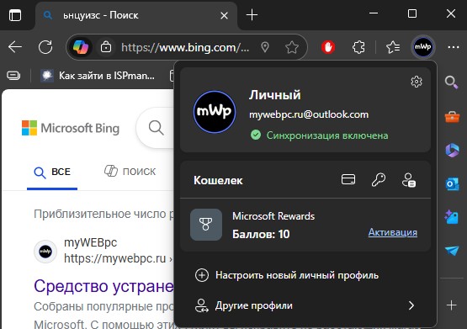Open a new tab with plus button
The image size is (467, 329).
[x=252, y=15]
